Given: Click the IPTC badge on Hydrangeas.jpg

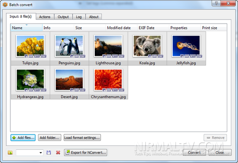Looking at the screenshot, I should [37, 90].
